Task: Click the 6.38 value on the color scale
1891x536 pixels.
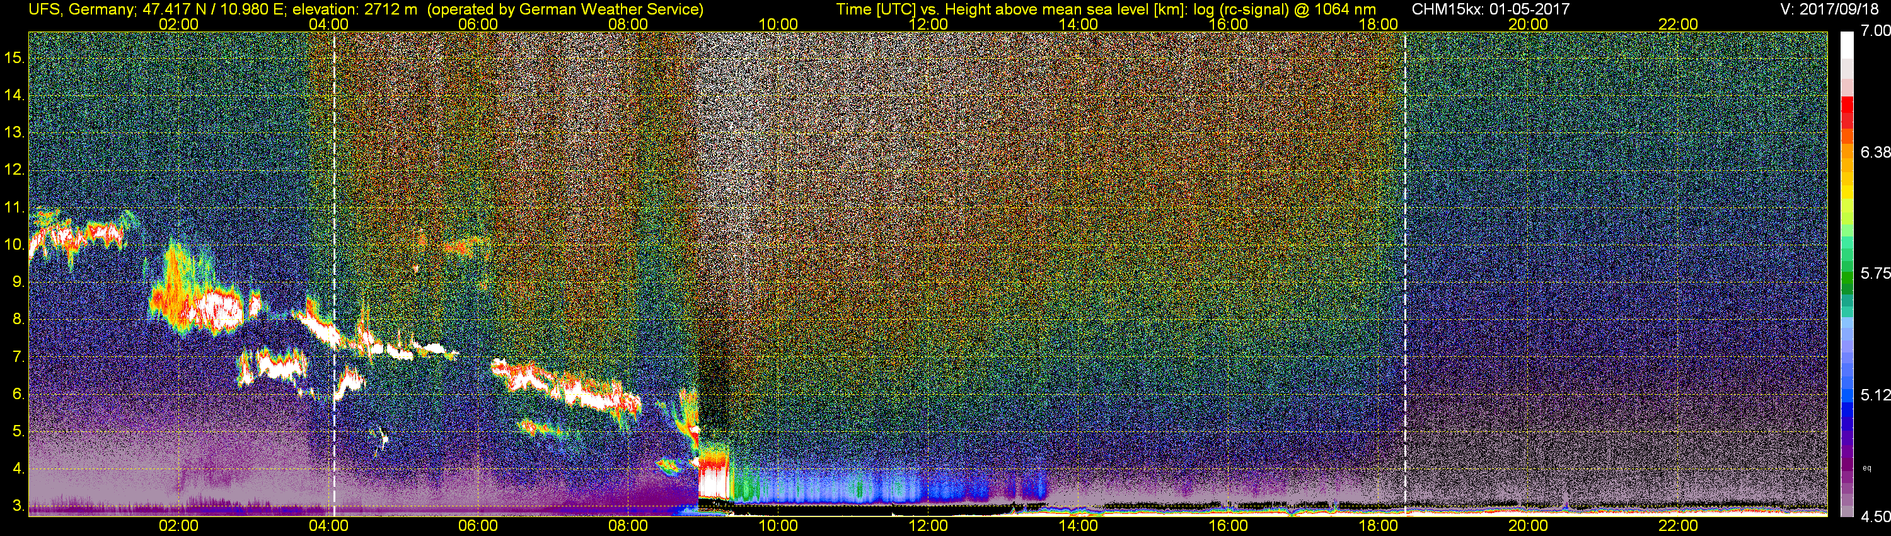Action: [1876, 152]
